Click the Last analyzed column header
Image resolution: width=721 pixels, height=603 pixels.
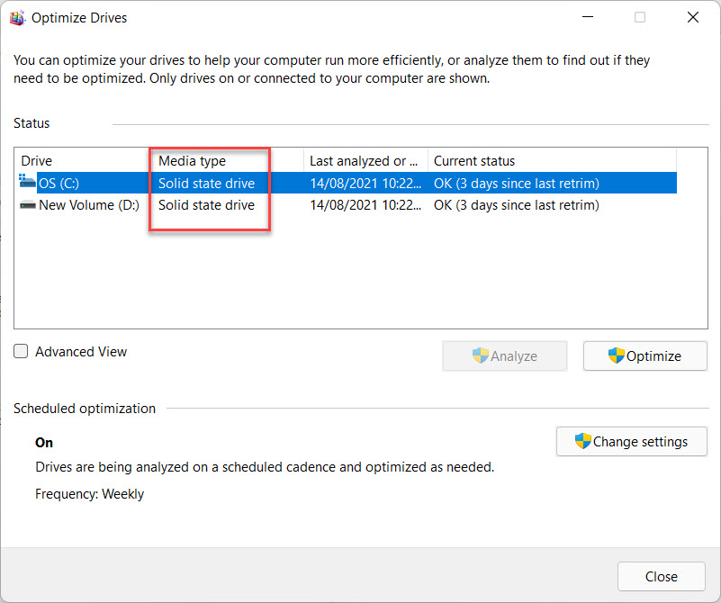pyautogui.click(x=364, y=161)
